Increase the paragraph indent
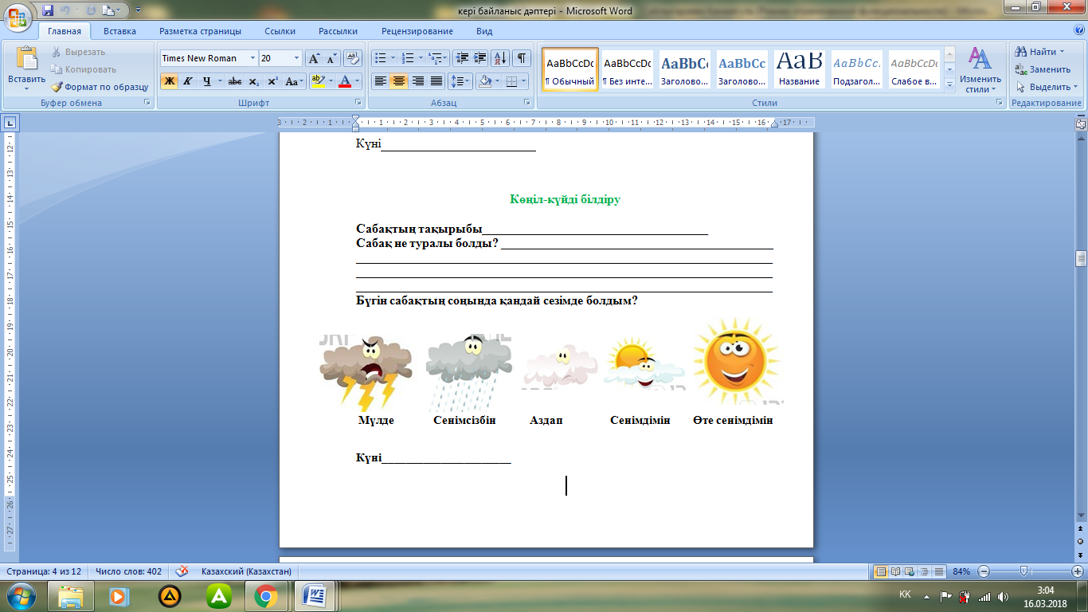 [x=479, y=58]
